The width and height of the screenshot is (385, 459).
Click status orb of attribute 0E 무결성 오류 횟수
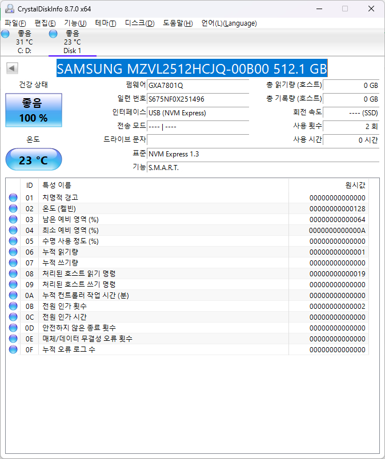tap(13, 339)
